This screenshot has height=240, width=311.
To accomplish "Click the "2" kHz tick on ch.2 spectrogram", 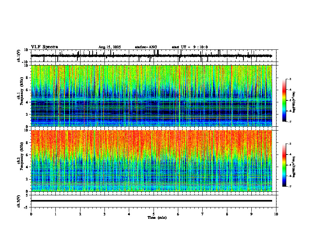I will (27, 179).
